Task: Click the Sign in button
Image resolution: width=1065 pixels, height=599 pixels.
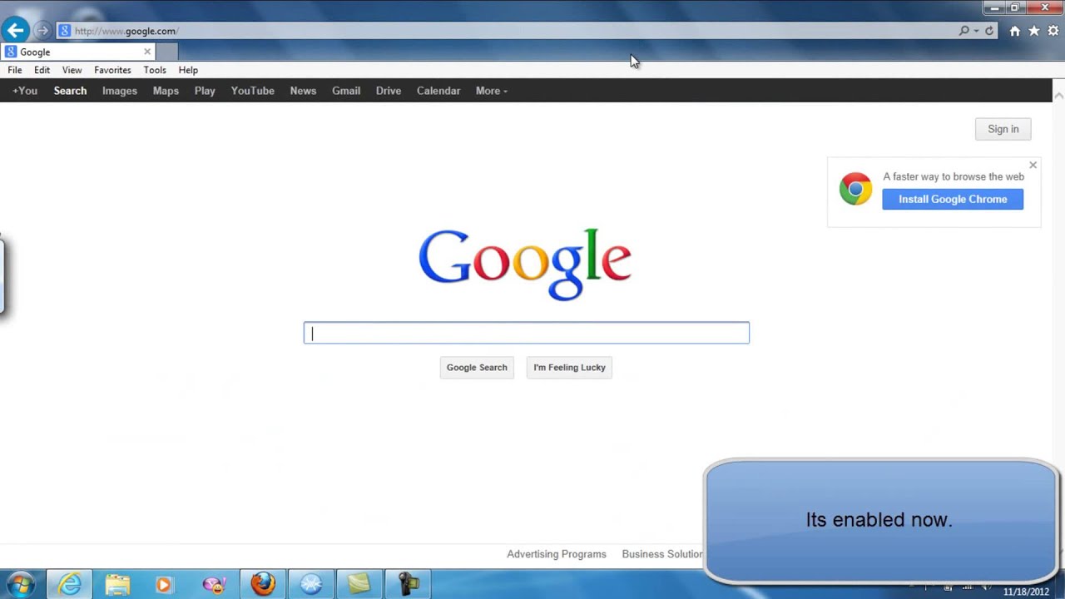Action: pos(1003,129)
